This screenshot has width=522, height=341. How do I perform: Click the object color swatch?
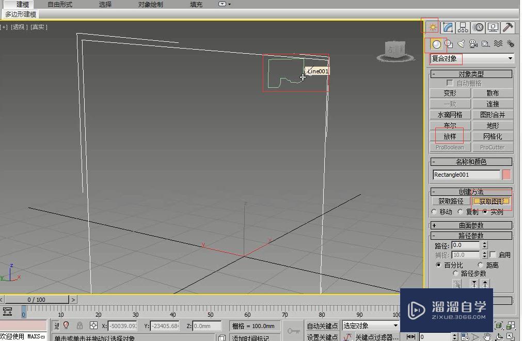click(507, 175)
